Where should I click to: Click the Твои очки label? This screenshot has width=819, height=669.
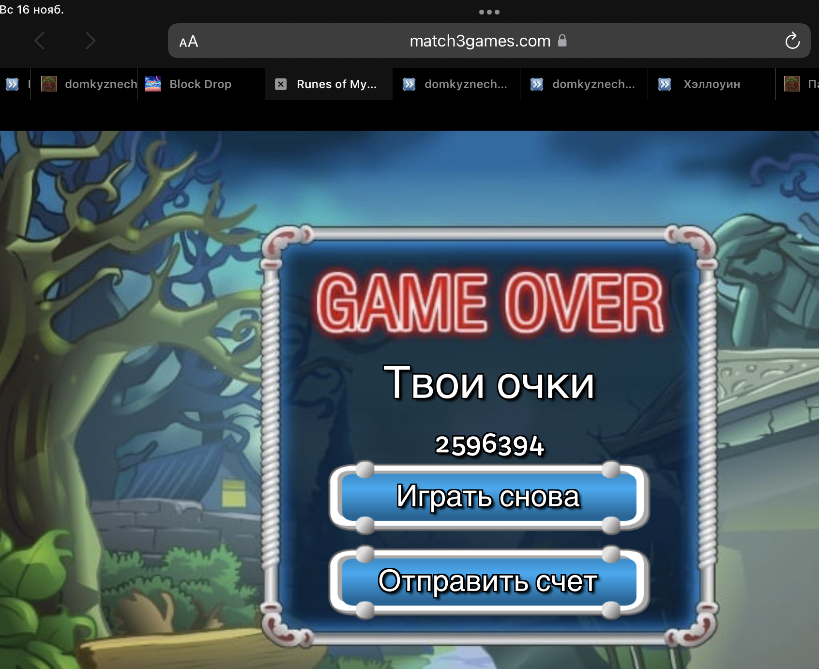click(x=489, y=383)
